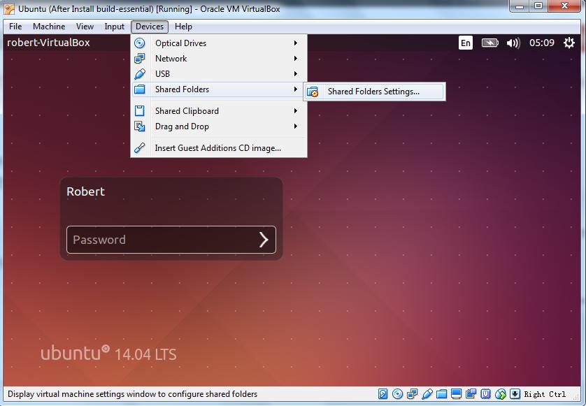This screenshot has width=586, height=406.
Task: Open the Machine menu
Action: 49,27
